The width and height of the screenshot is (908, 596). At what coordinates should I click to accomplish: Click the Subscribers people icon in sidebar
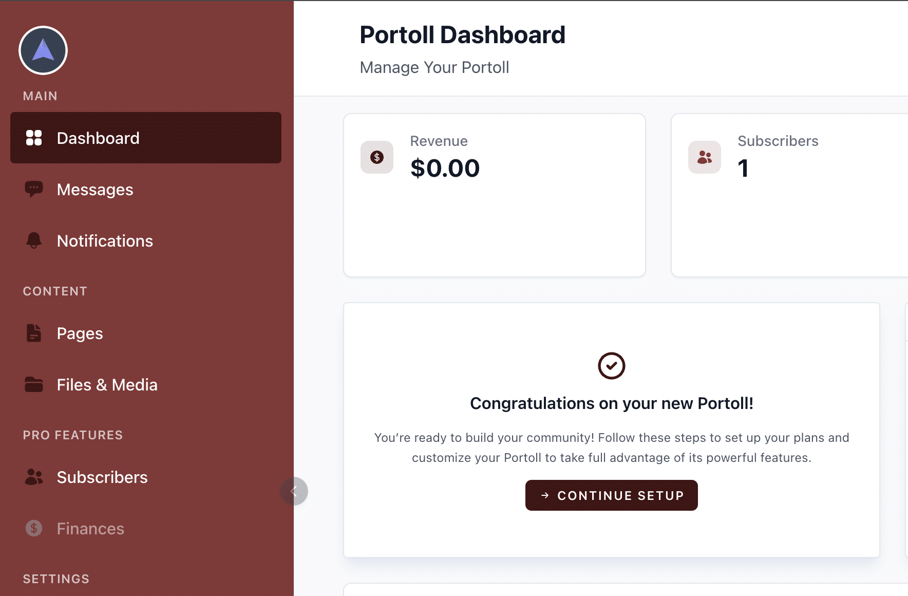[x=34, y=477]
